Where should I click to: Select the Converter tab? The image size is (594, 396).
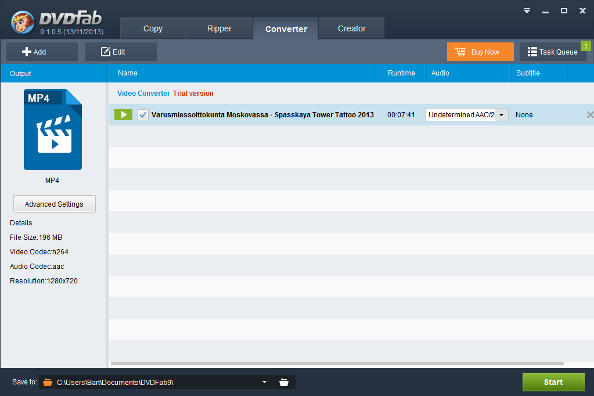click(286, 29)
